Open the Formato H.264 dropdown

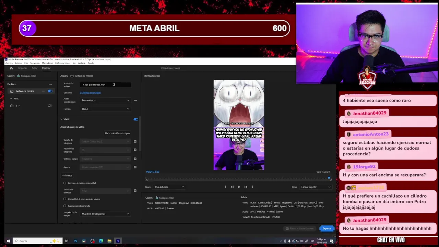point(105,109)
